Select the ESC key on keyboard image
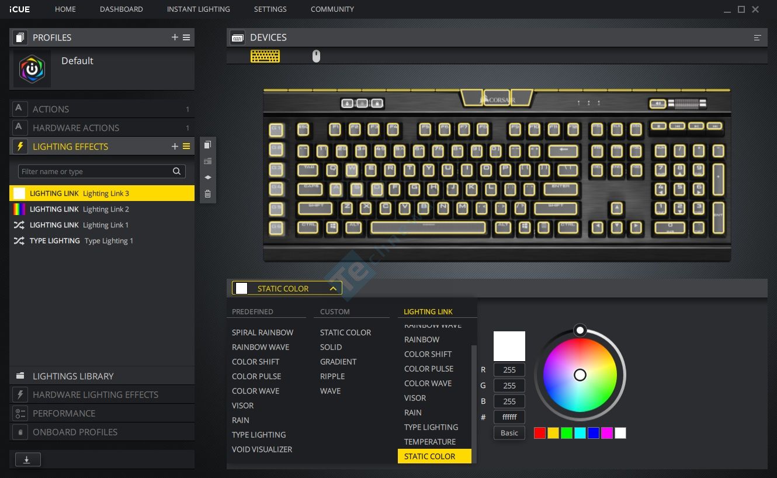The width and height of the screenshot is (777, 478). coord(303,129)
